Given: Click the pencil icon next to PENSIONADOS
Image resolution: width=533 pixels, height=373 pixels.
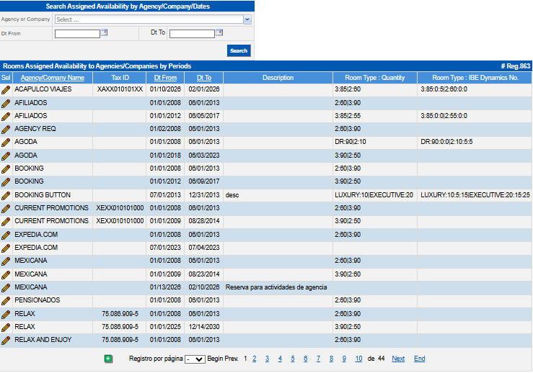Looking at the screenshot, I should coord(6,300).
